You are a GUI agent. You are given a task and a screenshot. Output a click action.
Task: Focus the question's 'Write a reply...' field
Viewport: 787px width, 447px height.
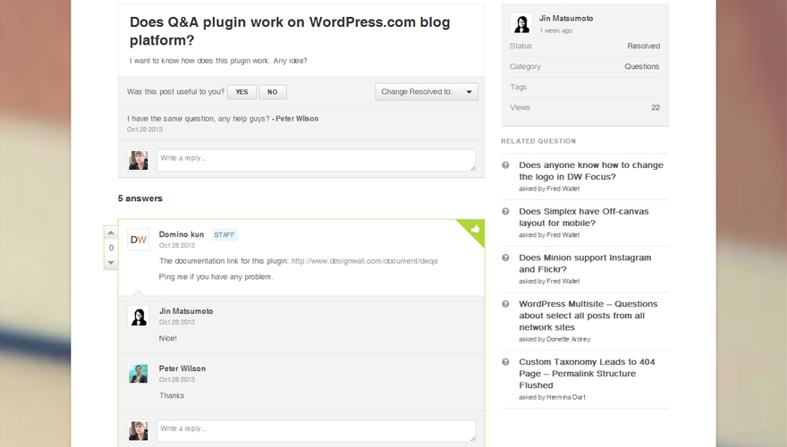(x=316, y=160)
